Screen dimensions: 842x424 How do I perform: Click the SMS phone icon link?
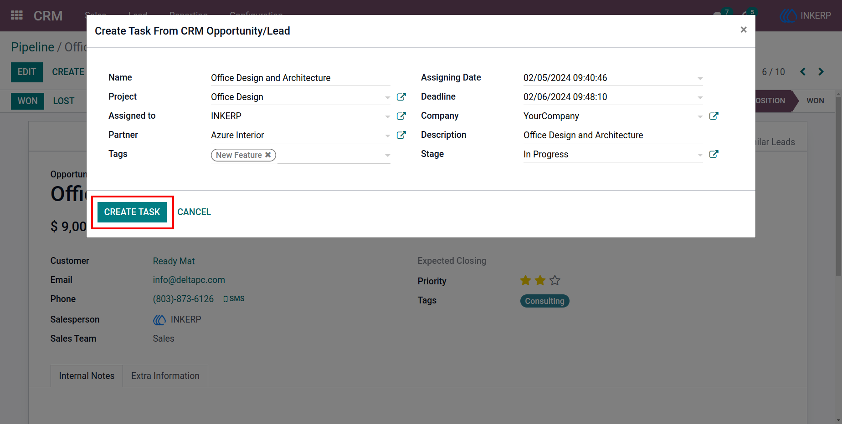click(234, 299)
